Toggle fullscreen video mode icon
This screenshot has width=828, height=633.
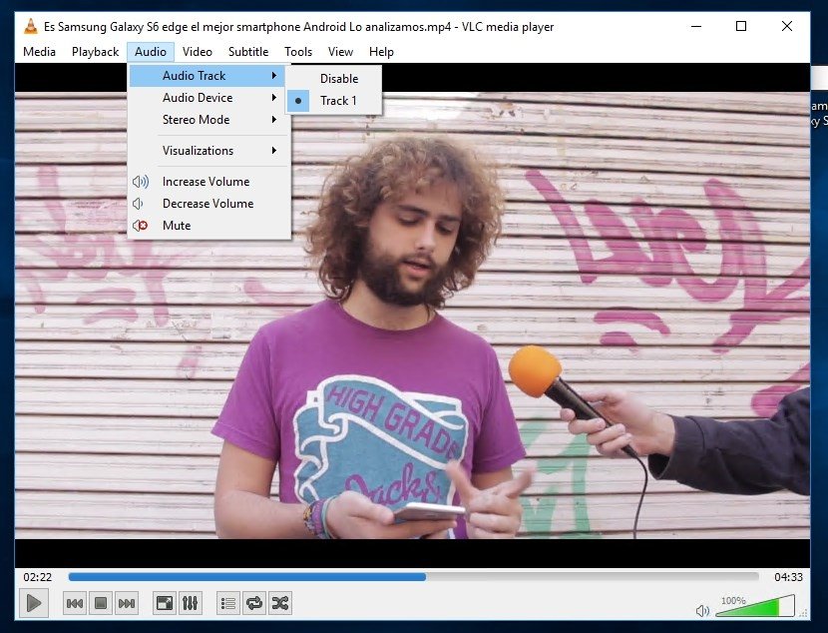(x=165, y=603)
